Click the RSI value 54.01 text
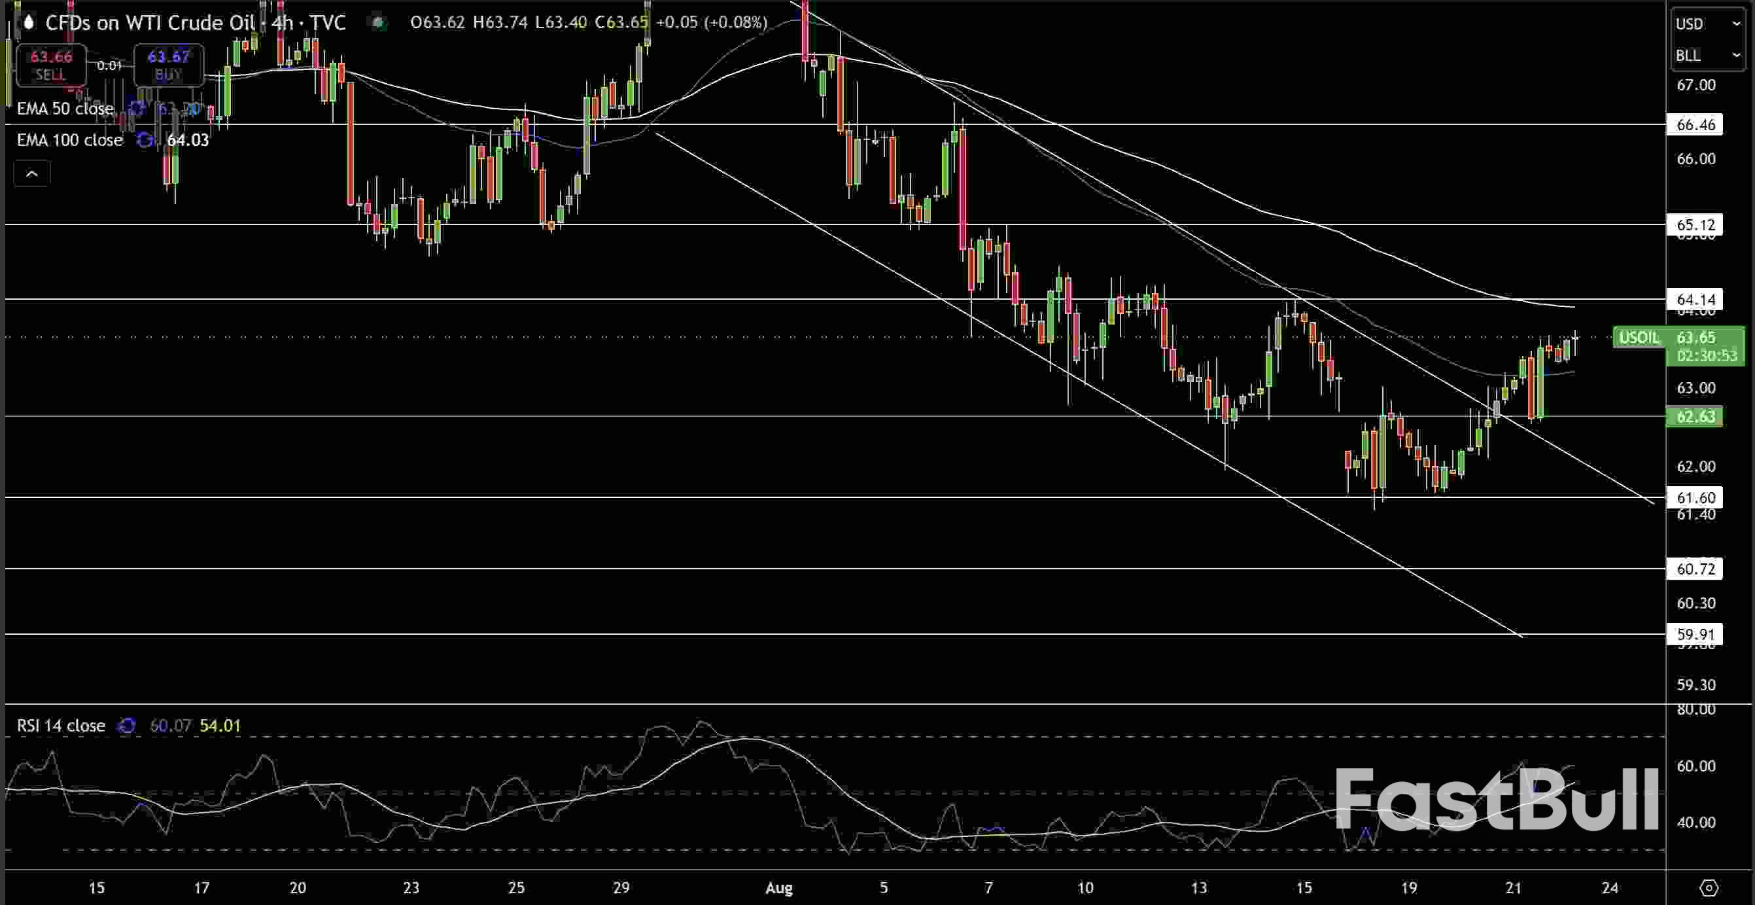The width and height of the screenshot is (1755, 905). pos(219,726)
